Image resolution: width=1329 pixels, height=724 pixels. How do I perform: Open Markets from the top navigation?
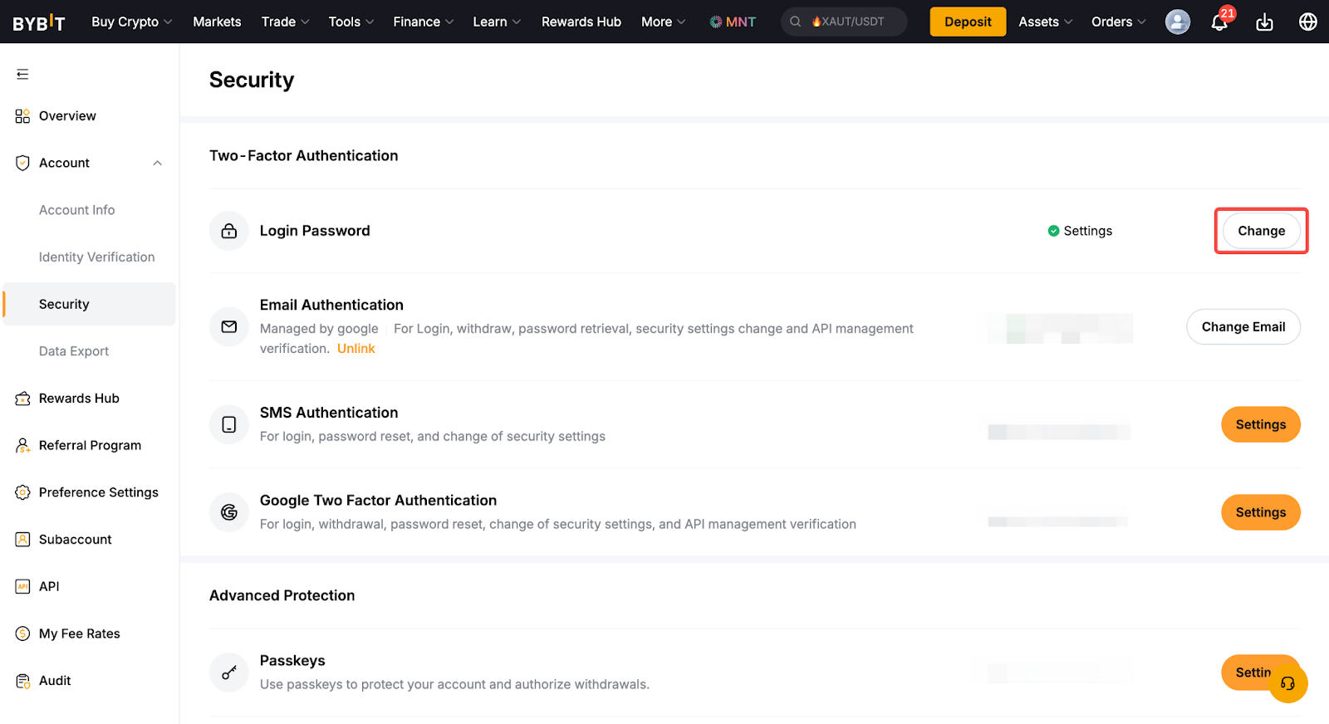click(x=217, y=22)
